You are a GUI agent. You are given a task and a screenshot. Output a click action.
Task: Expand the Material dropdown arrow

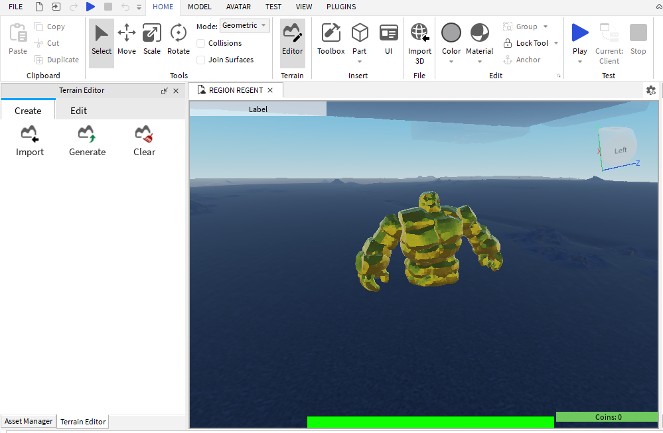[479, 62]
